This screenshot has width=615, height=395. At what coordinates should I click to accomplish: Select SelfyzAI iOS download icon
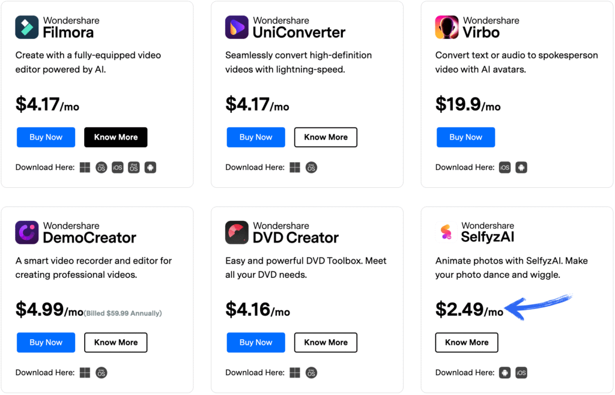tap(521, 373)
